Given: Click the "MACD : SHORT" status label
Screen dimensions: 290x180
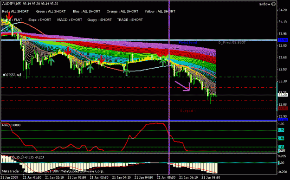Looking at the screenshot, I should coord(70,19).
